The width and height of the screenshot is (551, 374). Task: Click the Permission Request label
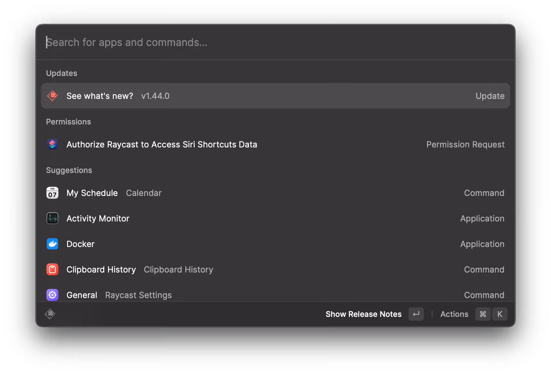(465, 145)
